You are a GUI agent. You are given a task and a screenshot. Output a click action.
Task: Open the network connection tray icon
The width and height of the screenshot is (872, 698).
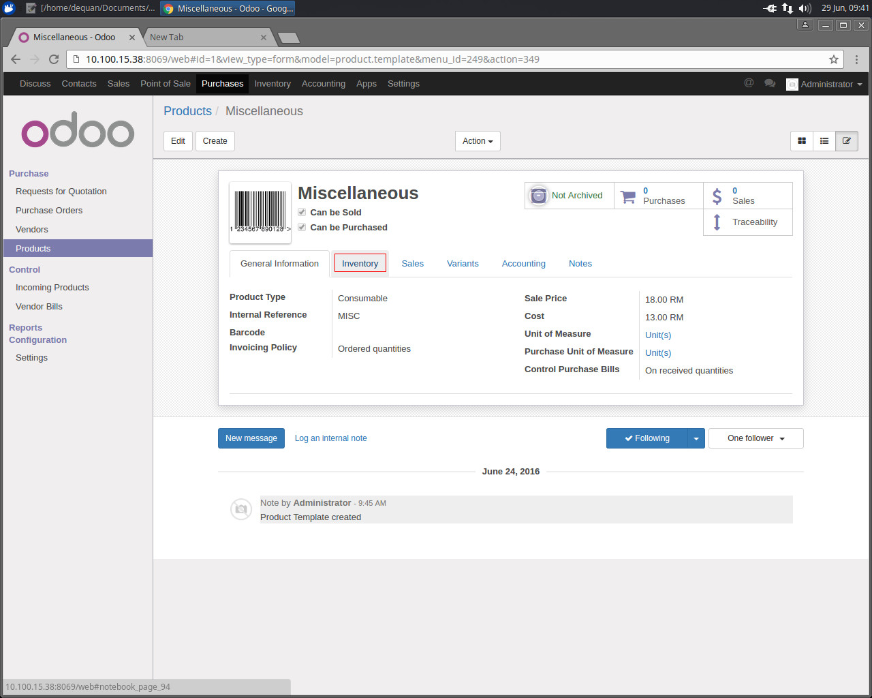787,8
